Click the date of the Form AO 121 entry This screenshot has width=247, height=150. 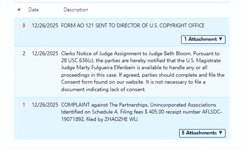[x=45, y=25]
